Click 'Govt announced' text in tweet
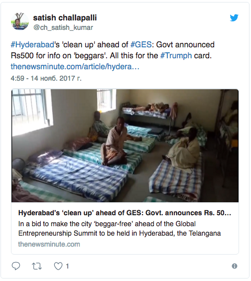Image resolution: width=251 pixels, height=281 pixels. (185, 44)
